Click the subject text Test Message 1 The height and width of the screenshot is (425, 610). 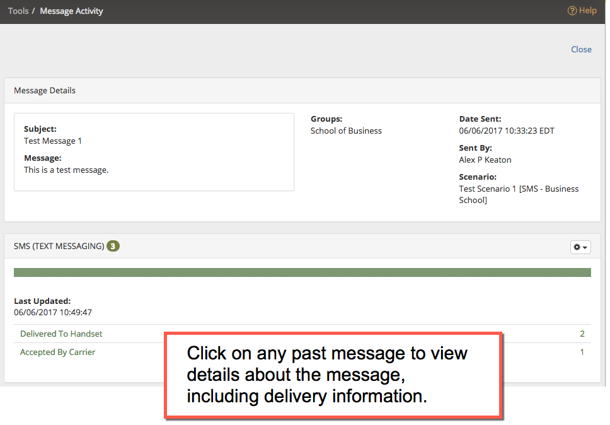click(x=53, y=141)
